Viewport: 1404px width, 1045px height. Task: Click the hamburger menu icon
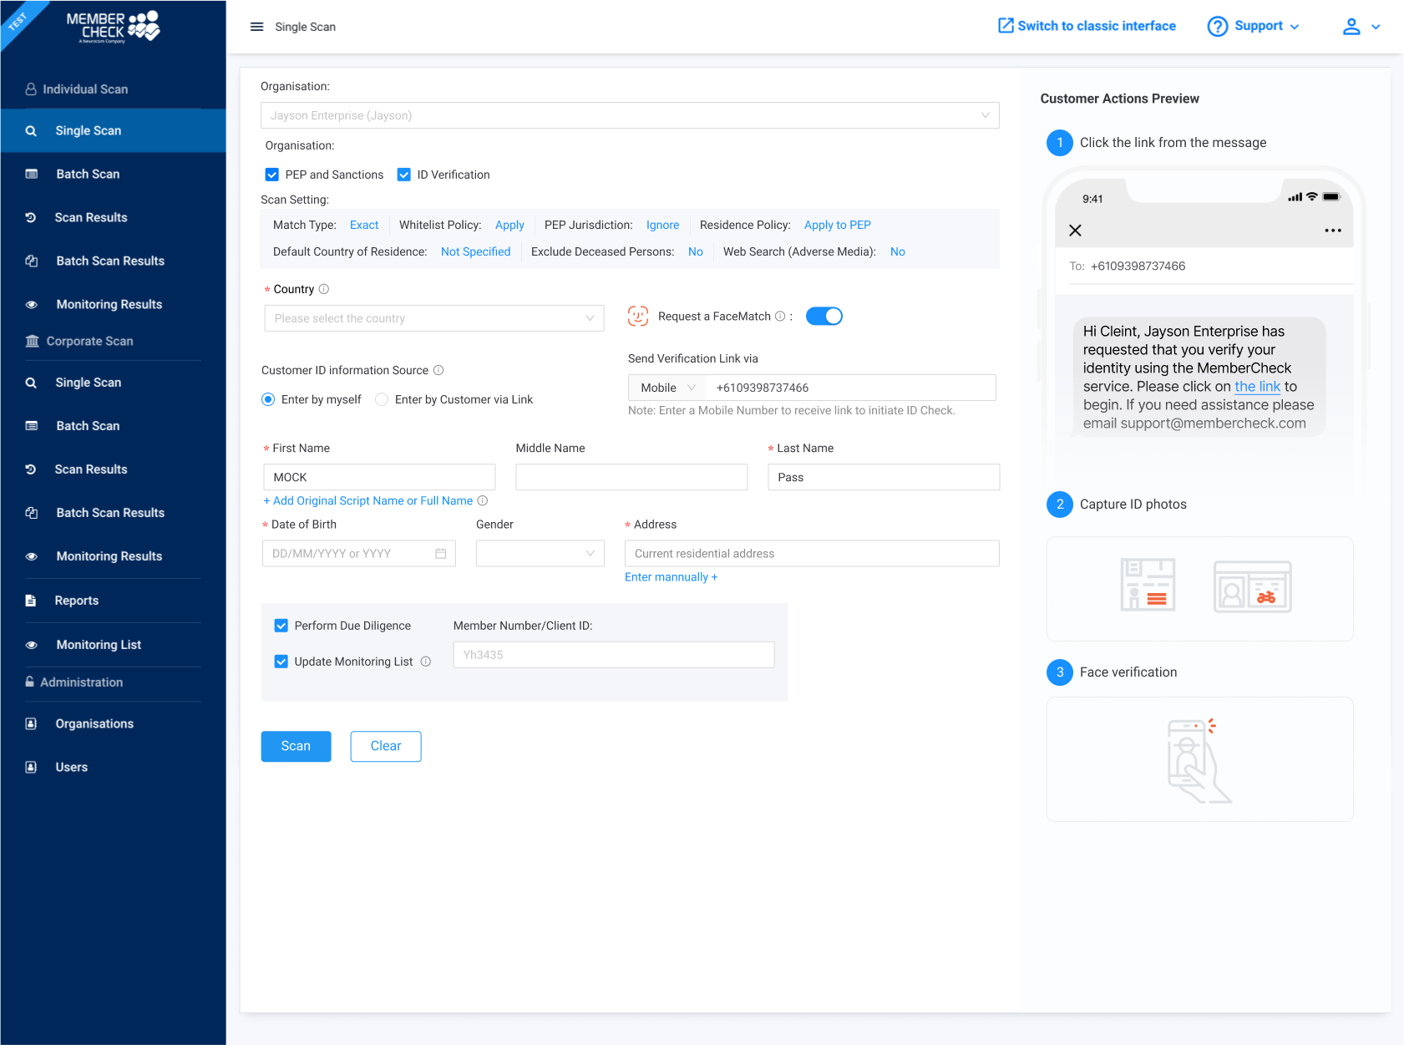(256, 27)
